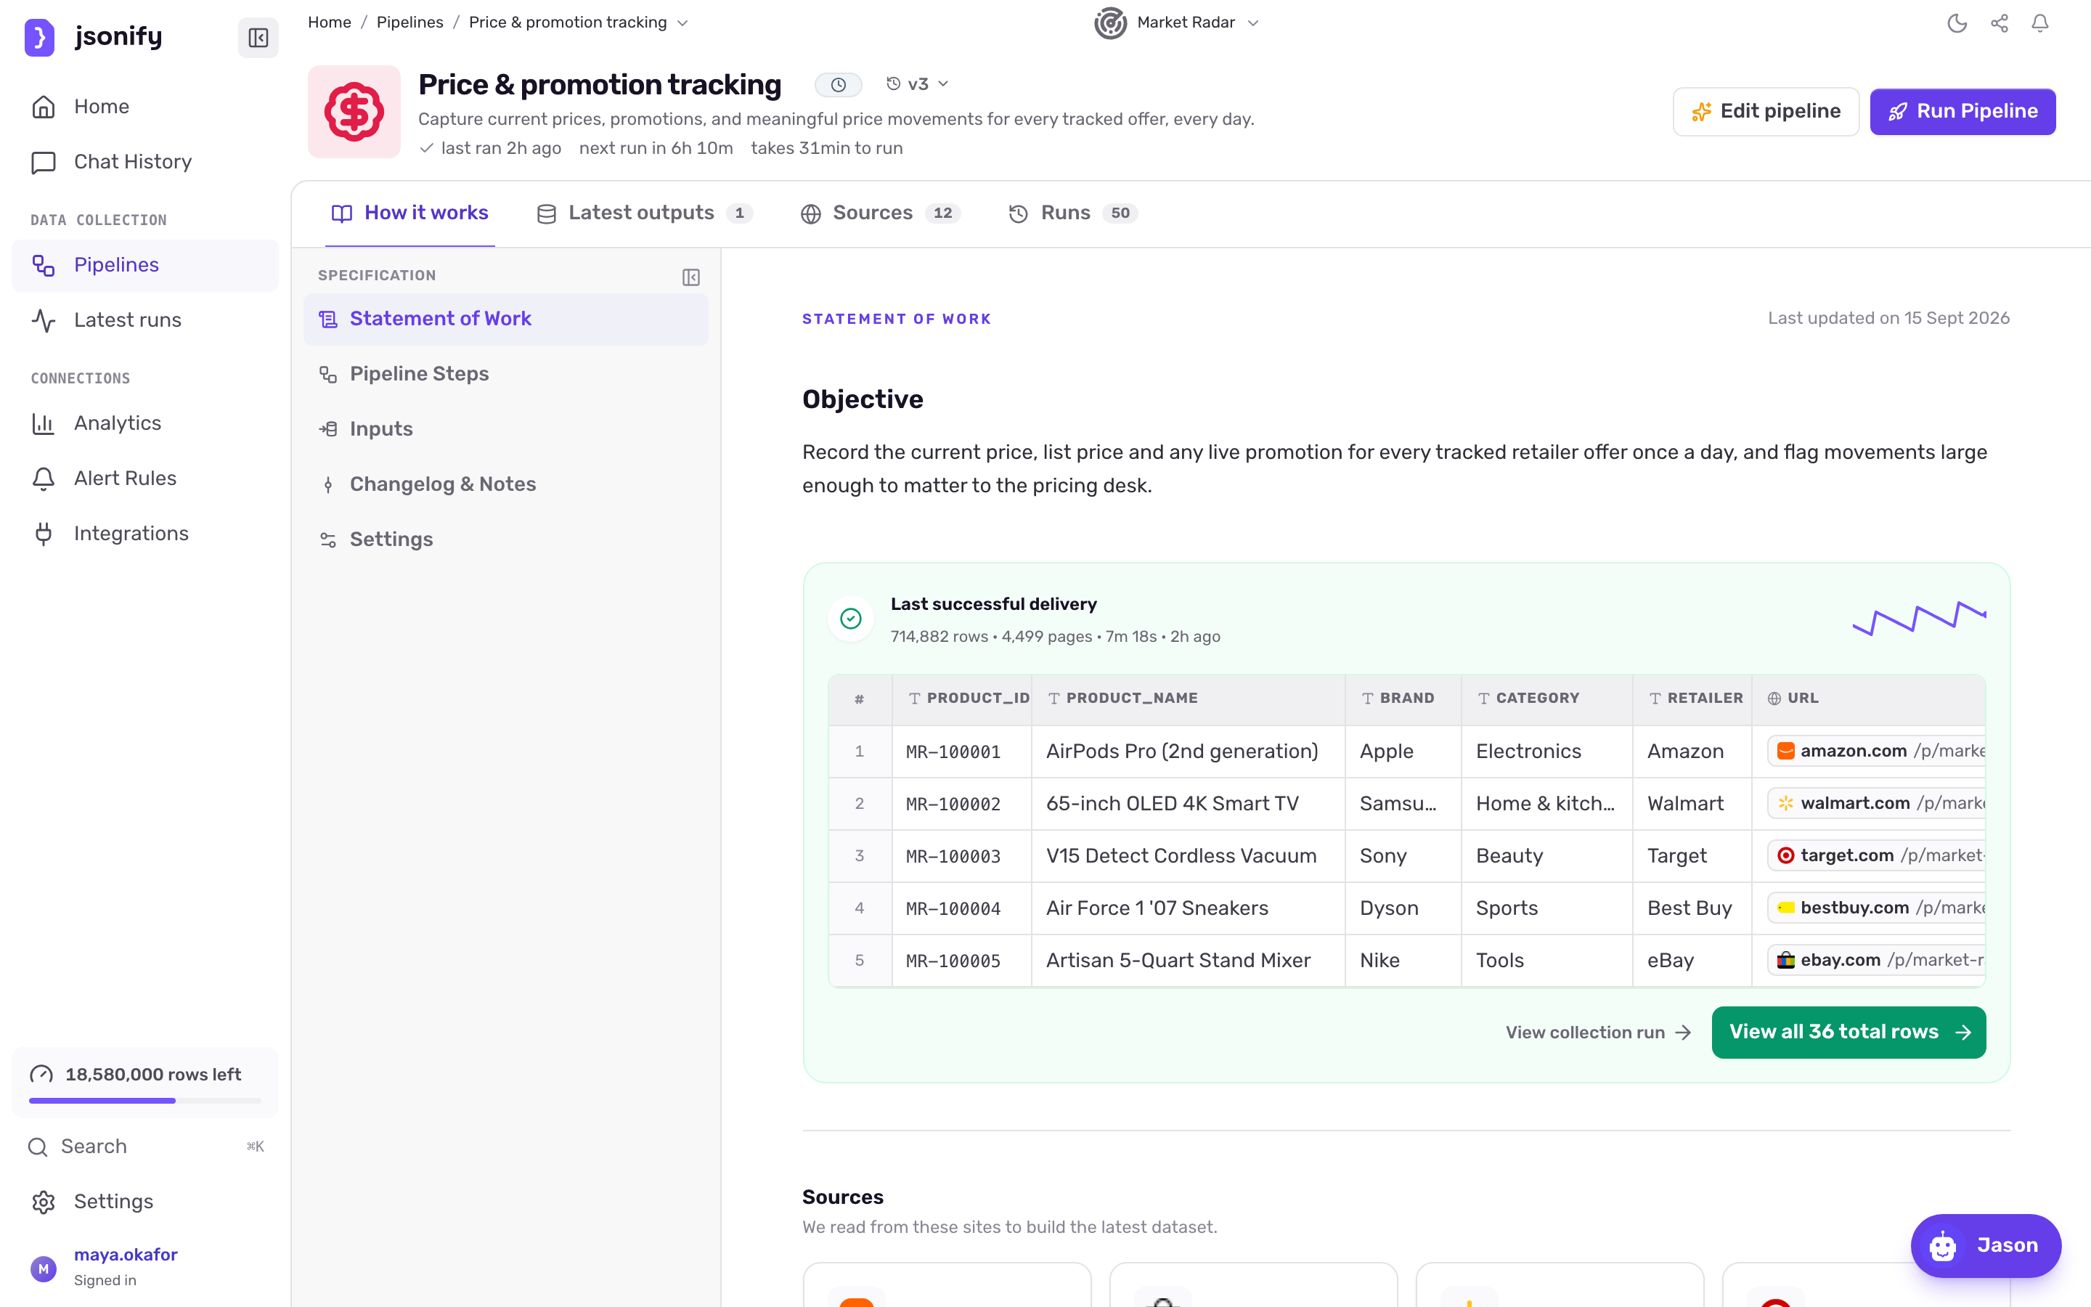
Task: Click the 'last ran 2h ago' status
Action: coord(490,149)
